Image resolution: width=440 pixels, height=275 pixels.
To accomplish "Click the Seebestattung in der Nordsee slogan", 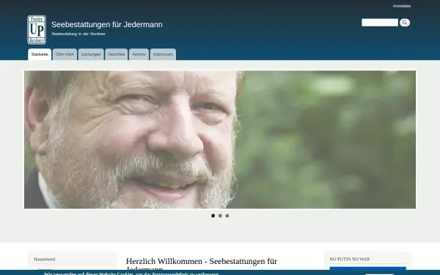I will coord(78,34).
